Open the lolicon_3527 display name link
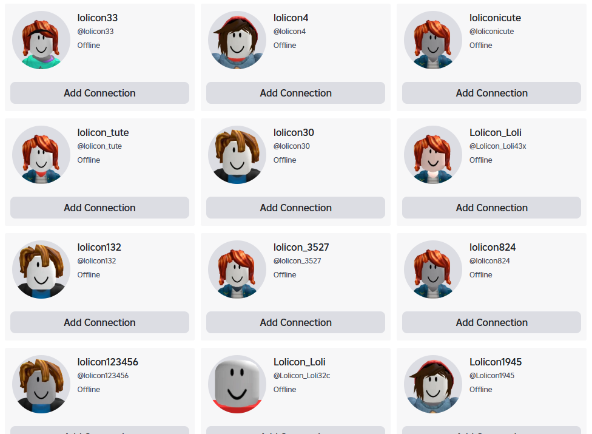The image size is (592, 434). click(x=301, y=248)
